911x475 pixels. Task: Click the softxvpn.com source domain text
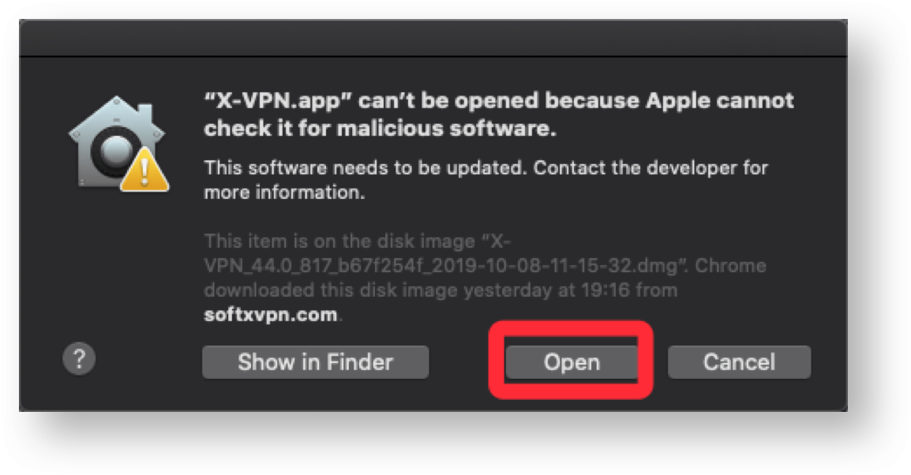(271, 315)
